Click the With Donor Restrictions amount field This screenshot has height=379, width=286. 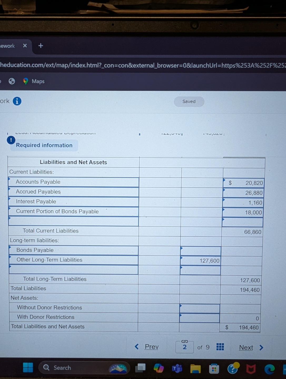pos(199,318)
